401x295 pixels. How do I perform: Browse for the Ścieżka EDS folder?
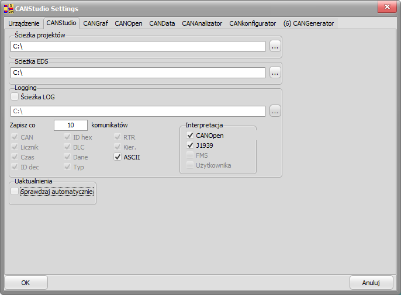pos(275,72)
